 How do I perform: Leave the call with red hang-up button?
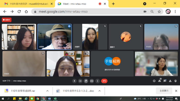coord(104,81)
